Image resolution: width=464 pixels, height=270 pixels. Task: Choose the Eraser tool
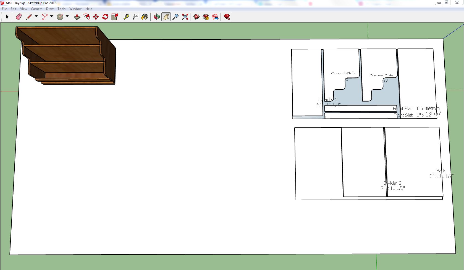[x=19, y=17]
